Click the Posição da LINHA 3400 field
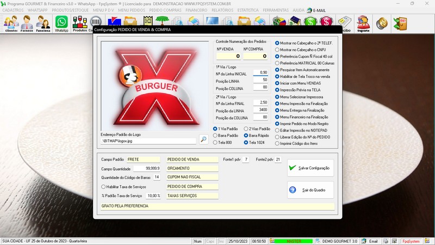 260,110
